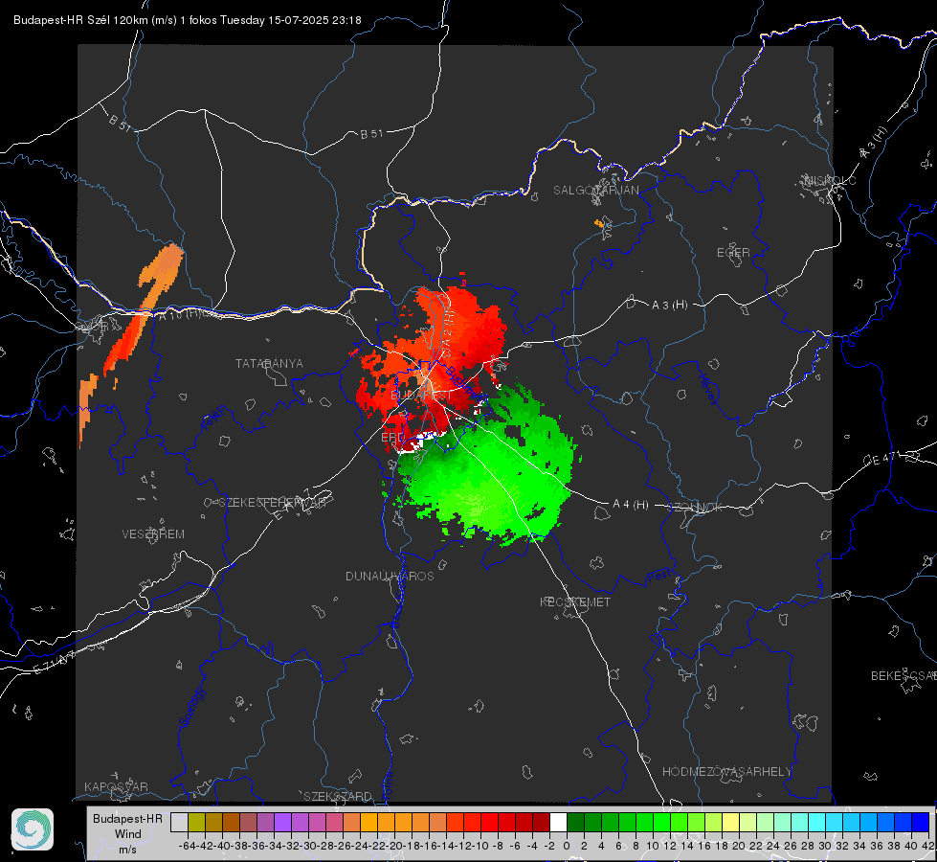
Task: Click the SZÉKESFEHÉRVÁR city label
Action: [271, 503]
